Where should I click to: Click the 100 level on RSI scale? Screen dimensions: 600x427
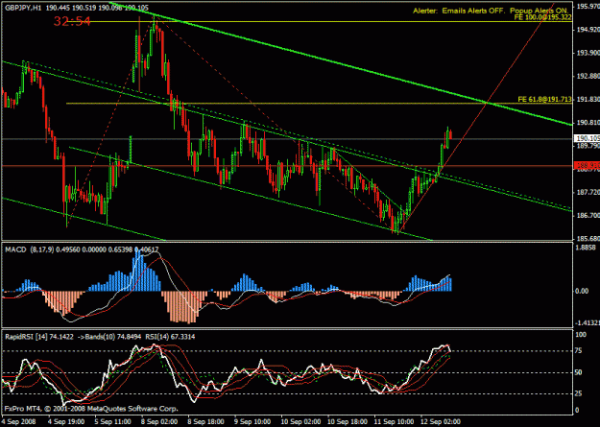coord(583,335)
